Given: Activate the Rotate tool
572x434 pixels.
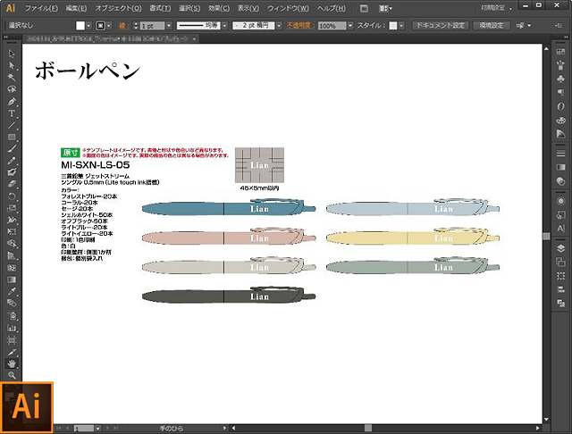Looking at the screenshot, I should tap(12, 196).
